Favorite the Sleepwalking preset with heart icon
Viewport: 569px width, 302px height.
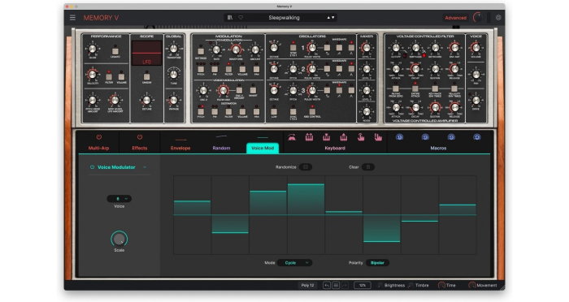pos(241,17)
